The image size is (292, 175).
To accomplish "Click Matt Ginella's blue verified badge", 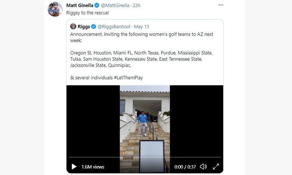I will point(97,5).
